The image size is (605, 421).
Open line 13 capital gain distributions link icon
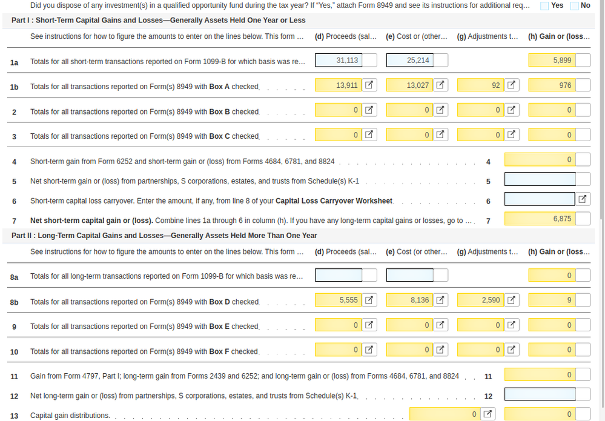(488, 414)
